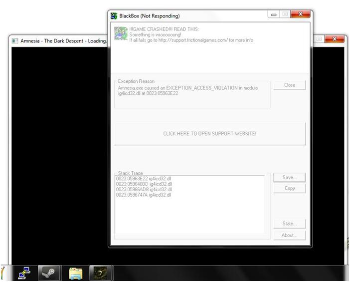Click the Amnesia window title icon

click(x=15, y=41)
